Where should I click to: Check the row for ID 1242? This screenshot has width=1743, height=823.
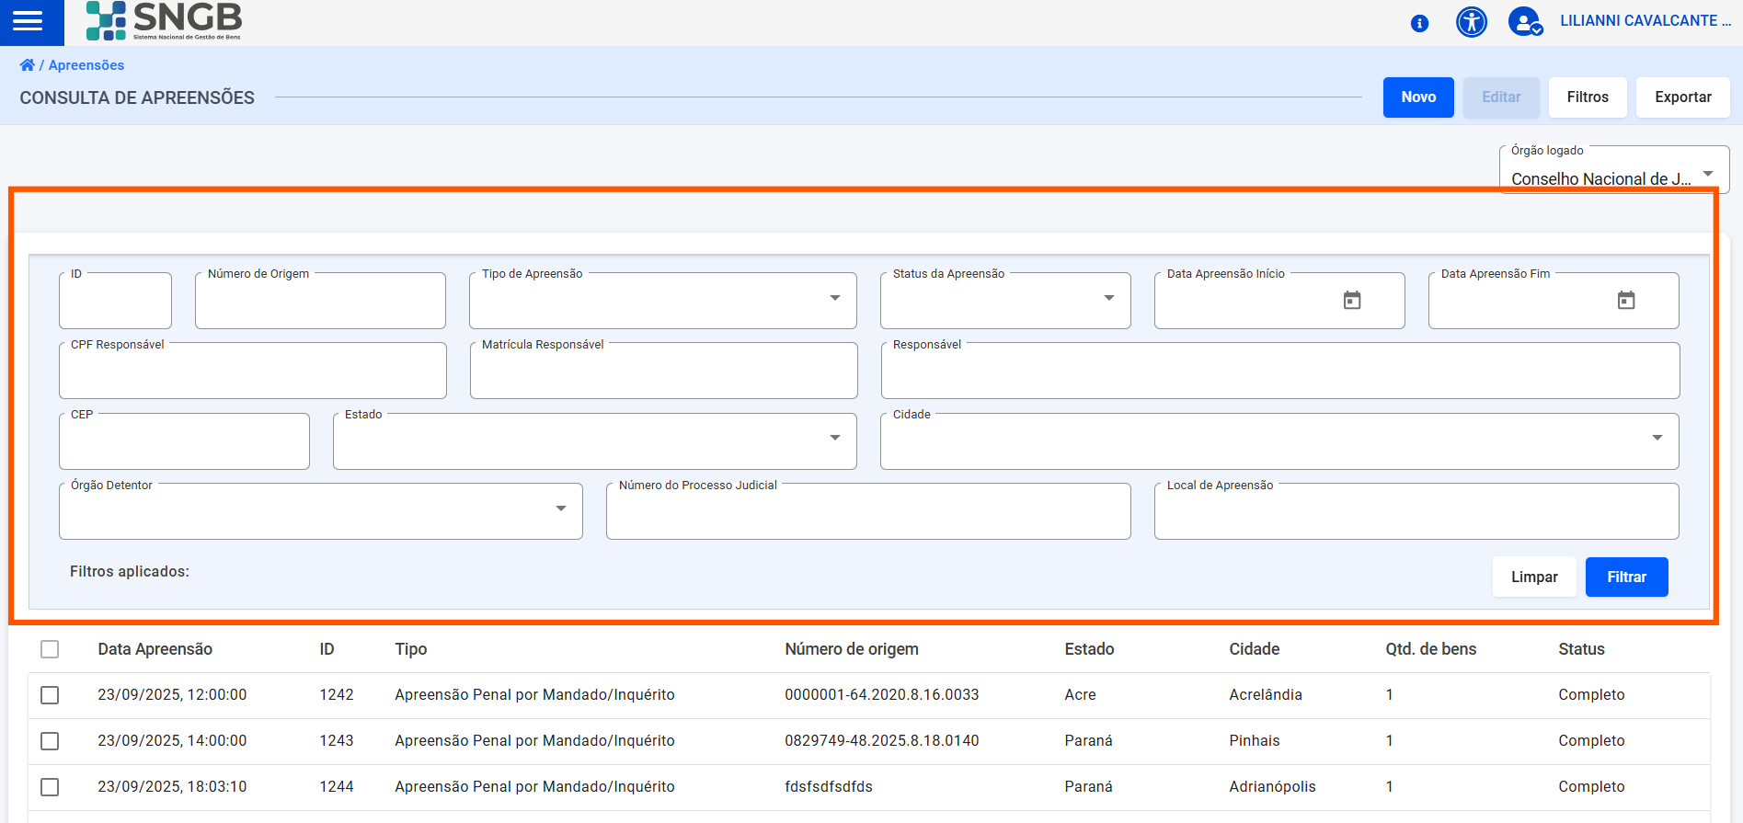50,695
